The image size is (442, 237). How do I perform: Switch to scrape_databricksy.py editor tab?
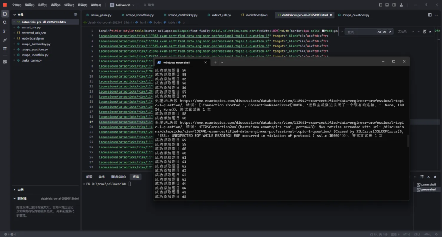[181, 15]
